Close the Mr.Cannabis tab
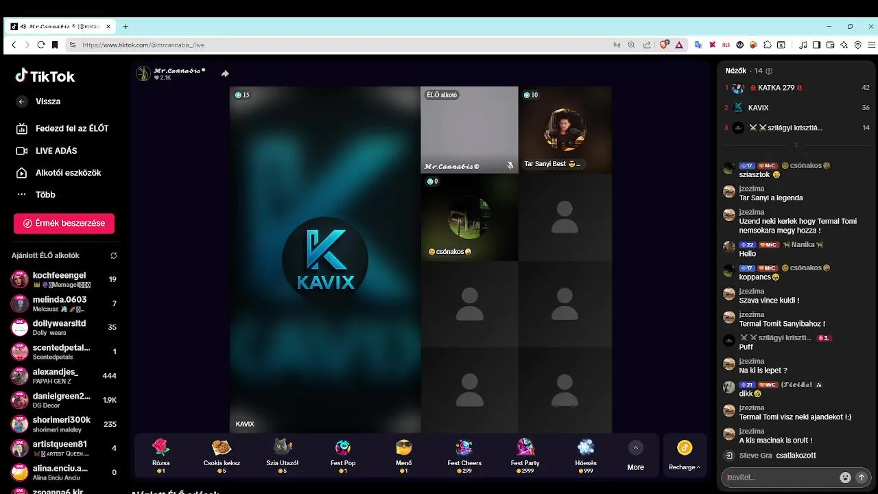This screenshot has width=878, height=494. pyautogui.click(x=108, y=27)
